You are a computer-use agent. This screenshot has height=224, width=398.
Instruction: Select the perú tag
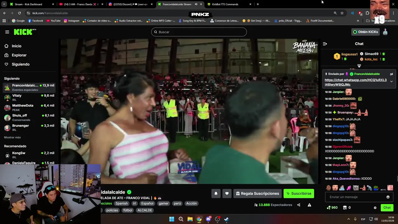point(177,203)
